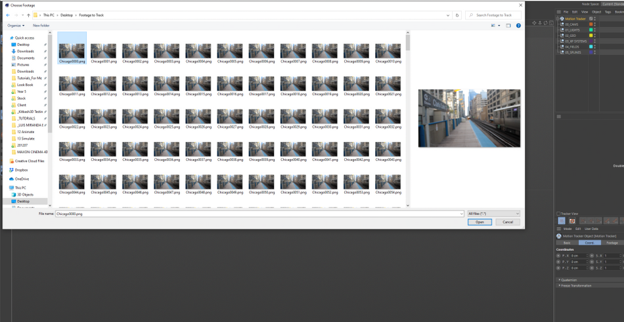Open the Organize dropdown menu

coord(16,26)
